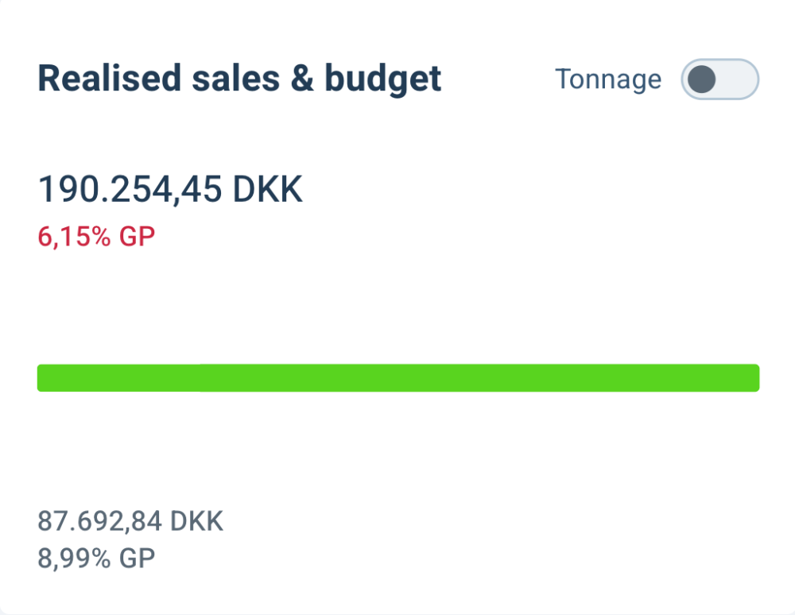
Task: Click the empty right side of the Tonnage switch track
Action: (738, 79)
